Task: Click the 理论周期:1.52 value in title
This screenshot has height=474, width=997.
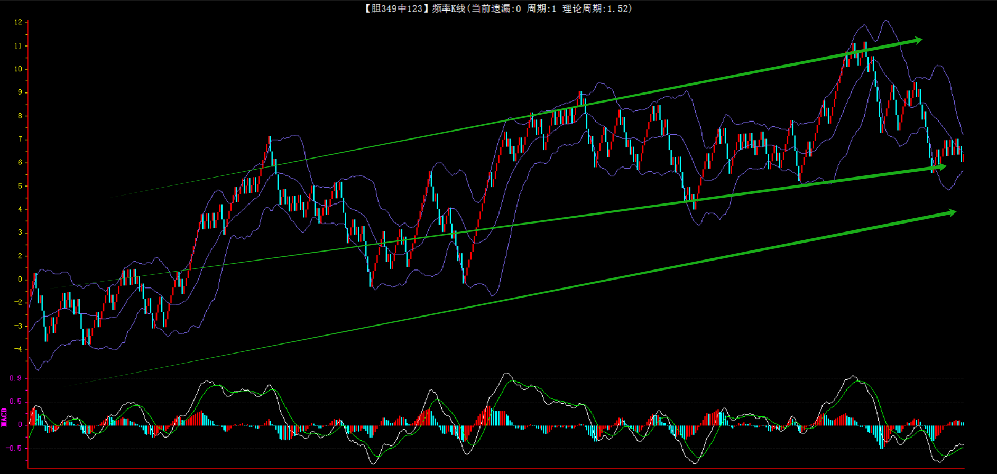Action: coord(596,8)
